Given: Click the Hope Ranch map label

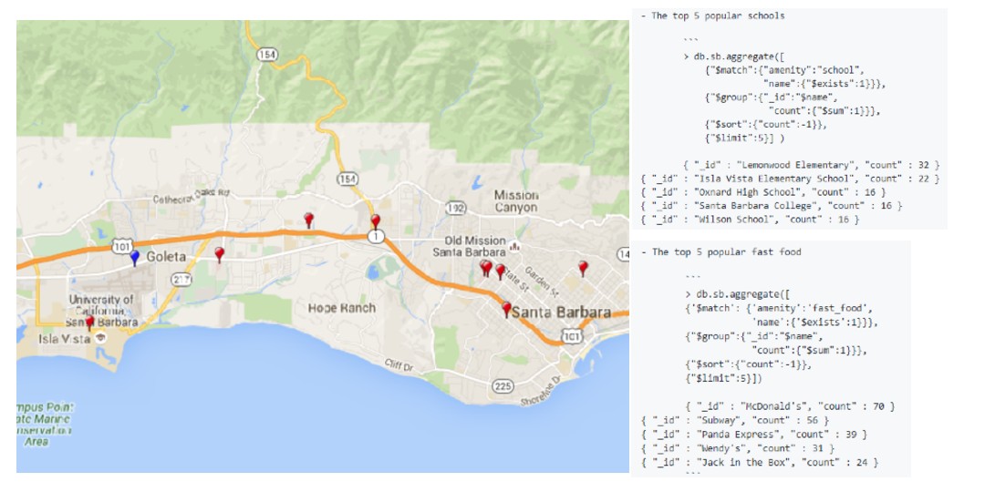Looking at the screenshot, I should [342, 308].
